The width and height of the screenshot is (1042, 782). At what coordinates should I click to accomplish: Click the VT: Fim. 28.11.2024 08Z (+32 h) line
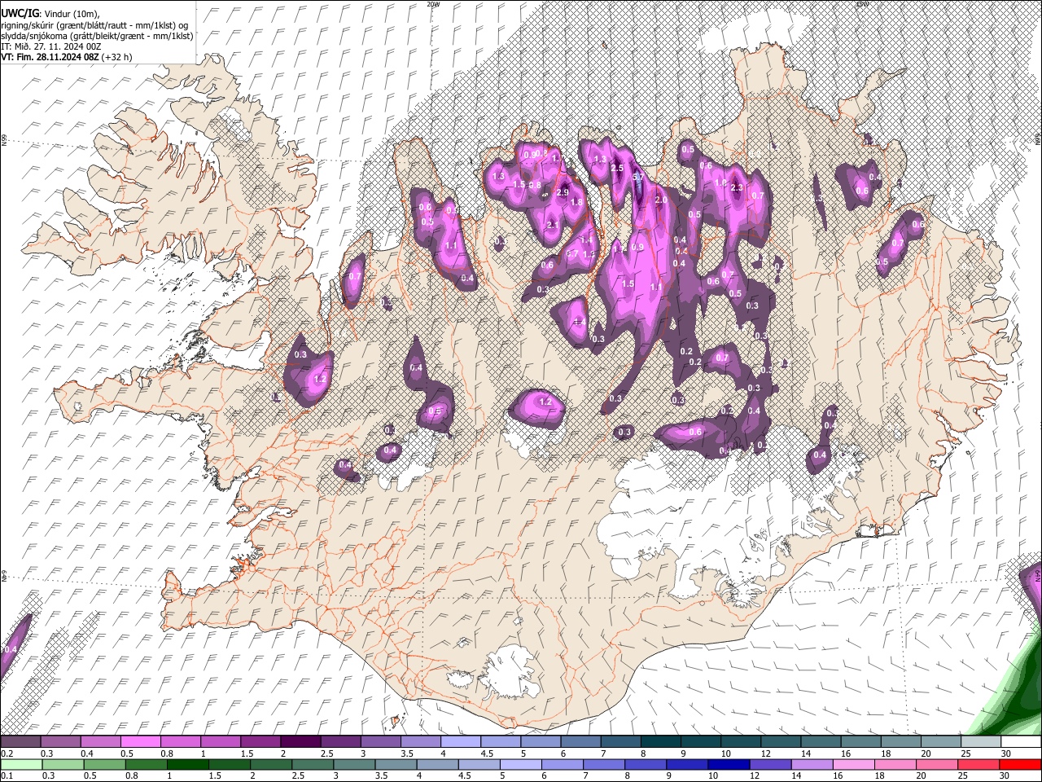pyautogui.click(x=67, y=57)
